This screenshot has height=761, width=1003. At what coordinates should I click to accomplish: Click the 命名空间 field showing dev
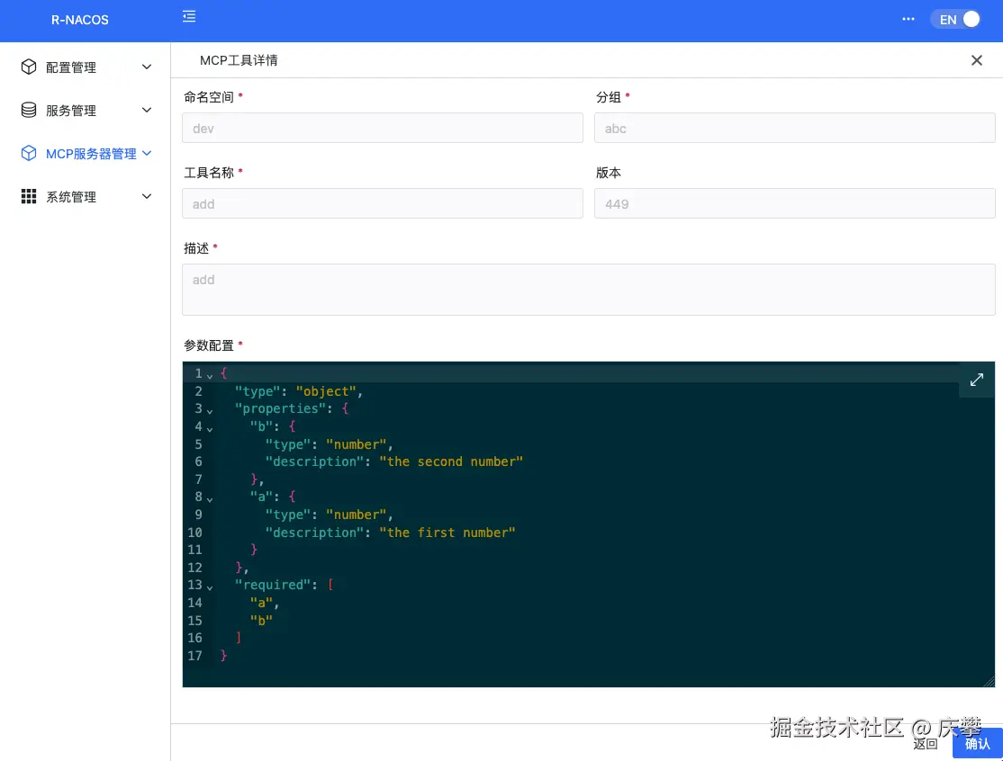(383, 128)
